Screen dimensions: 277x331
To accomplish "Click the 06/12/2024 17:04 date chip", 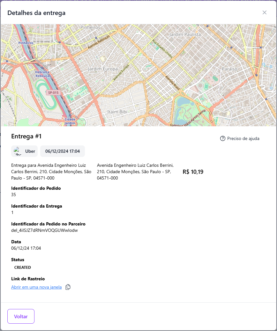I will pos(63,151).
